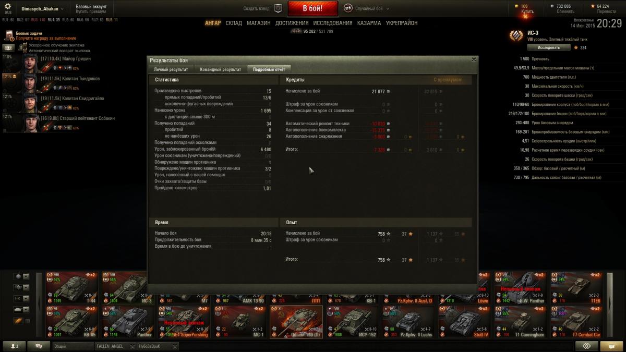Switch to Командный результат tab

pyautogui.click(x=221, y=69)
